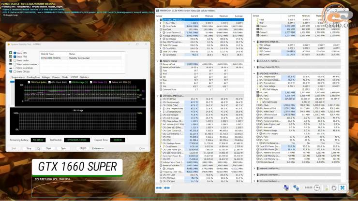Click the CPU chip icon beside Stress CPU

[x=11, y=53]
